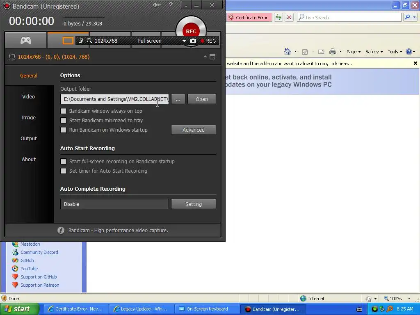Open the Full screen mode dropdown arrow
This screenshot has height=315, width=420.
(184, 41)
